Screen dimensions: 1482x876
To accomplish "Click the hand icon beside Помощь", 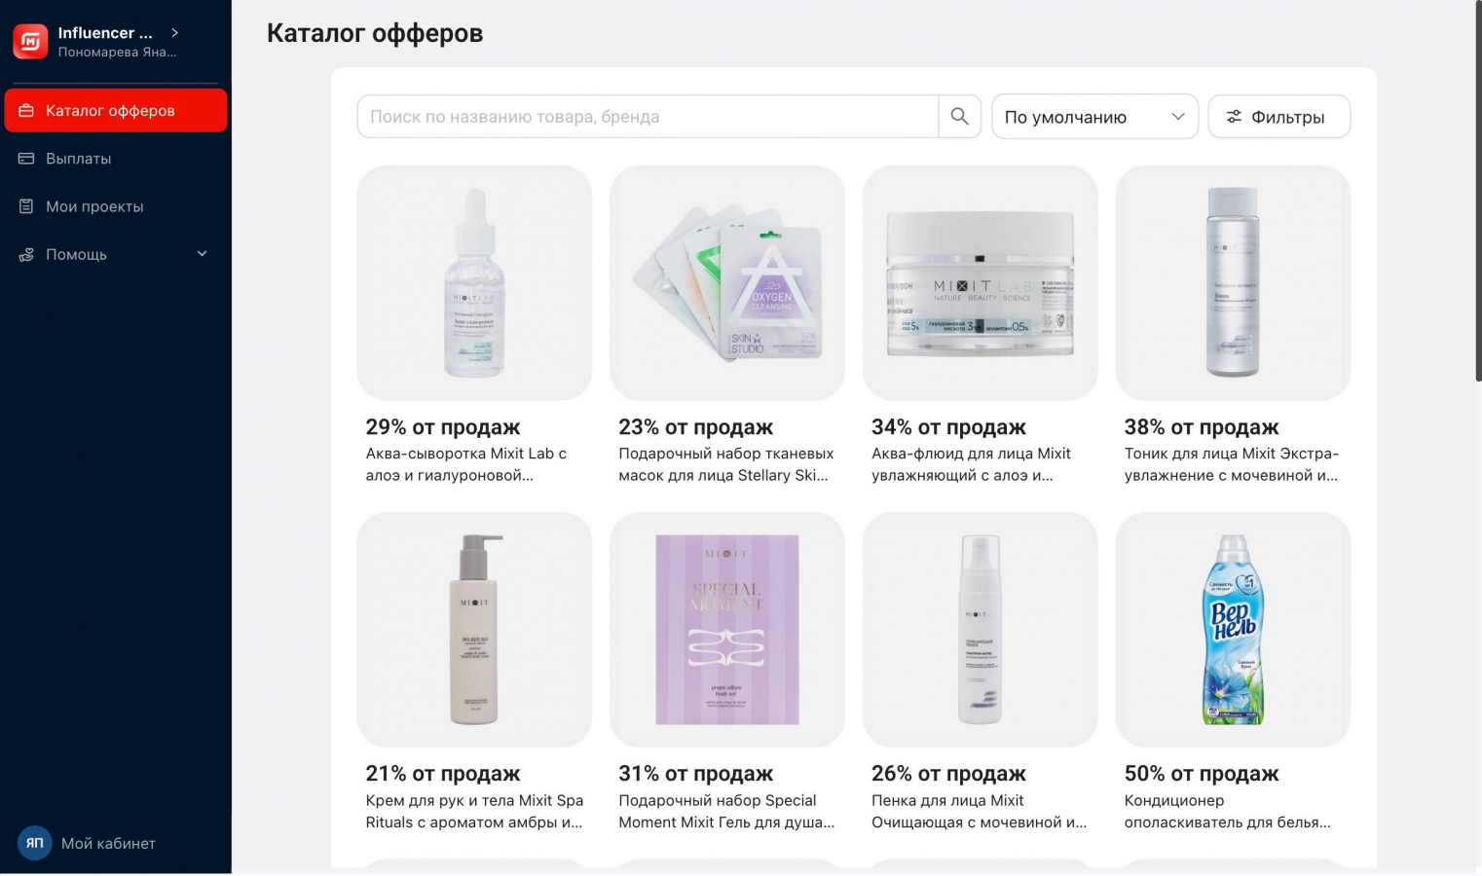I will [x=26, y=254].
